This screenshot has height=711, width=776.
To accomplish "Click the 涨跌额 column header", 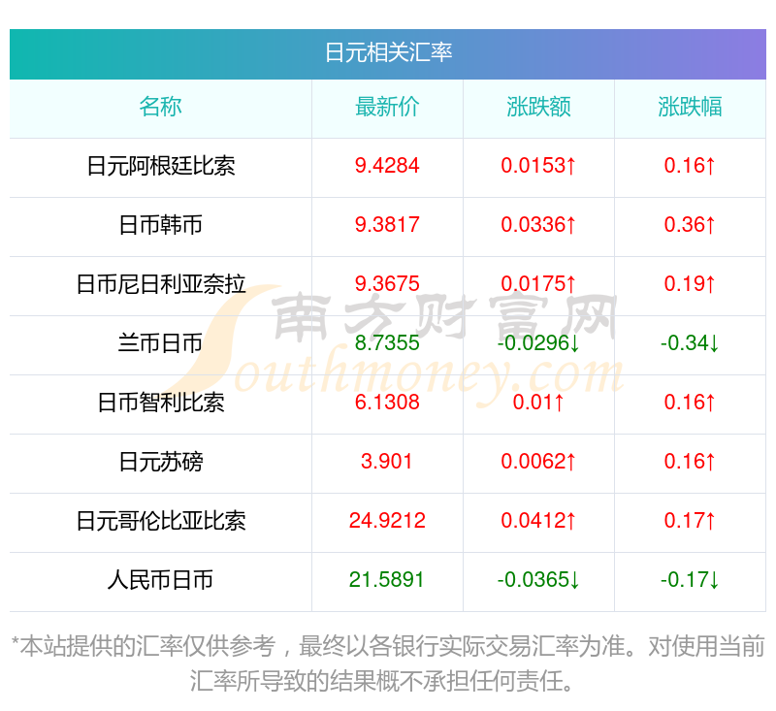I will tap(538, 107).
